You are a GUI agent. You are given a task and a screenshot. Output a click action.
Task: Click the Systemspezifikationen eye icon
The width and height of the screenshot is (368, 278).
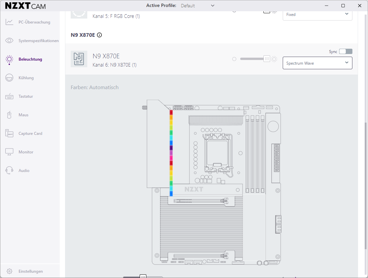tap(9, 41)
